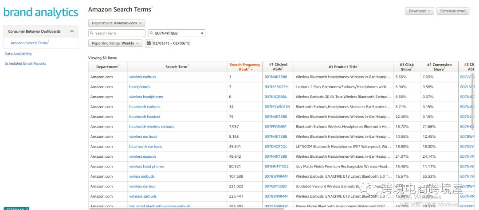This screenshot has height=210, width=479.
Task: Open the search term 'wireless headphones'
Action: tap(146, 97)
